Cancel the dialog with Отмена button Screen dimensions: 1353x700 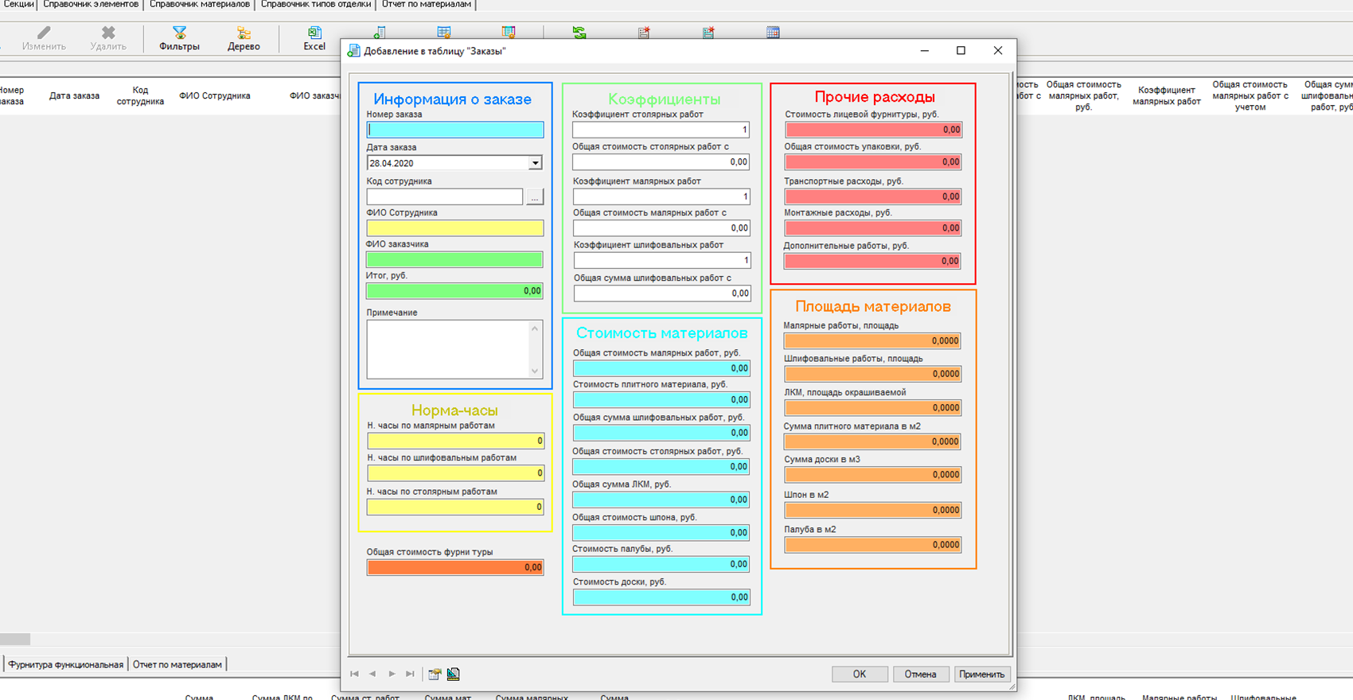tap(920, 674)
